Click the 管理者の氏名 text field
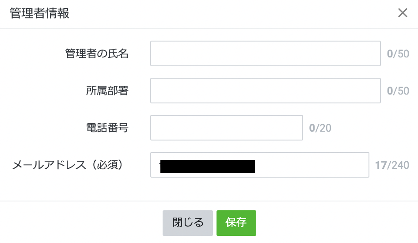The width and height of the screenshot is (418, 243). (x=265, y=53)
